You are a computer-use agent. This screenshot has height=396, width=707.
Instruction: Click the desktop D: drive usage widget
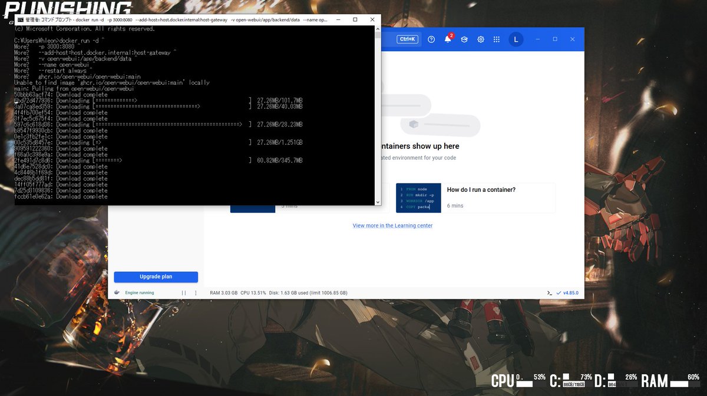[x=616, y=380]
